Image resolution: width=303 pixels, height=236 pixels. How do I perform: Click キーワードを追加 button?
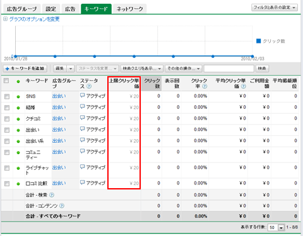click(x=25, y=69)
